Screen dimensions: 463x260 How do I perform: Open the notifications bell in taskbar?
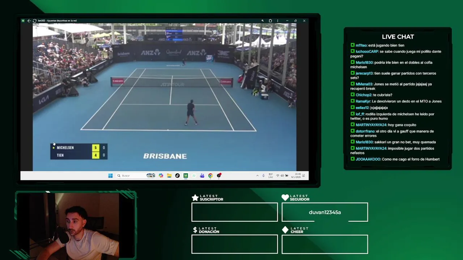[x=304, y=175]
